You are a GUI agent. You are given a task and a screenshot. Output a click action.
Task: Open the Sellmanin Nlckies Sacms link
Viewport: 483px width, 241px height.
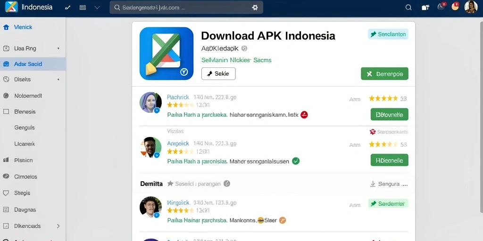pyautogui.click(x=236, y=60)
